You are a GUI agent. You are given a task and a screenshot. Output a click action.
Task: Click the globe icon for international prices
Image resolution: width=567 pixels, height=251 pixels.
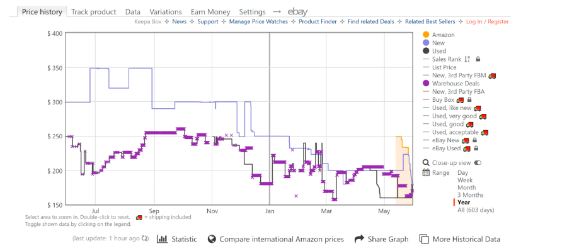pos(212,239)
